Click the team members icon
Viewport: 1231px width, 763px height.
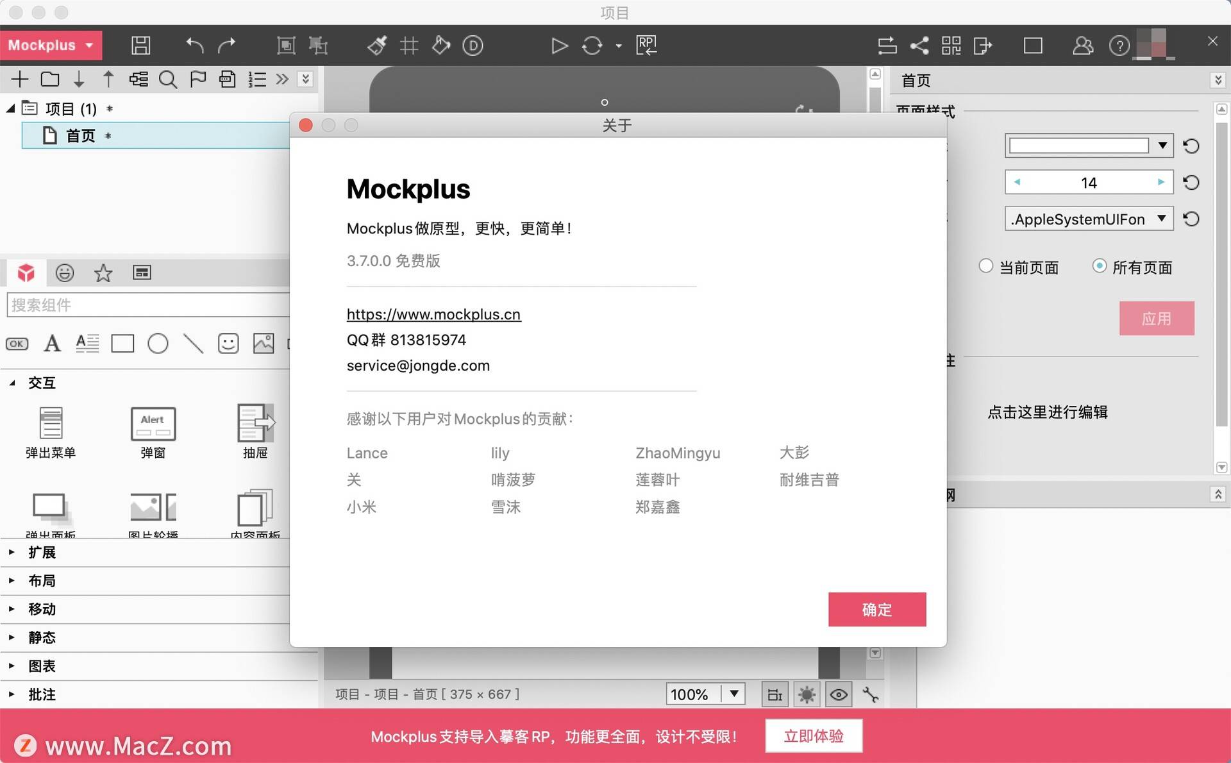(1083, 46)
